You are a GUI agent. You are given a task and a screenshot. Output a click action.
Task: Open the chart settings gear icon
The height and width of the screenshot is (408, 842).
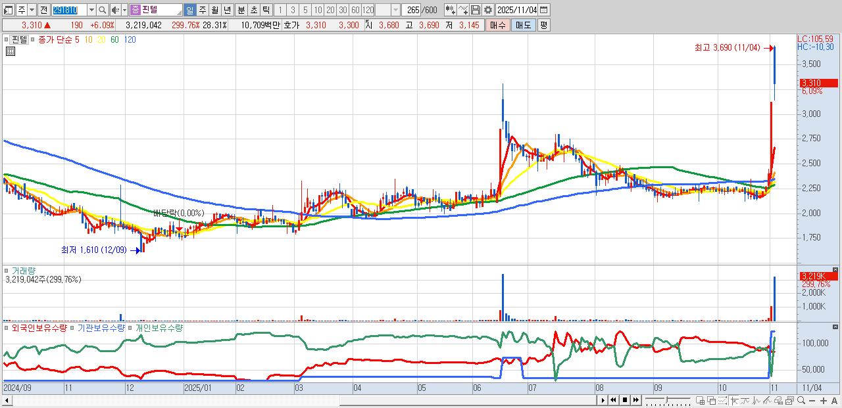tap(488, 10)
